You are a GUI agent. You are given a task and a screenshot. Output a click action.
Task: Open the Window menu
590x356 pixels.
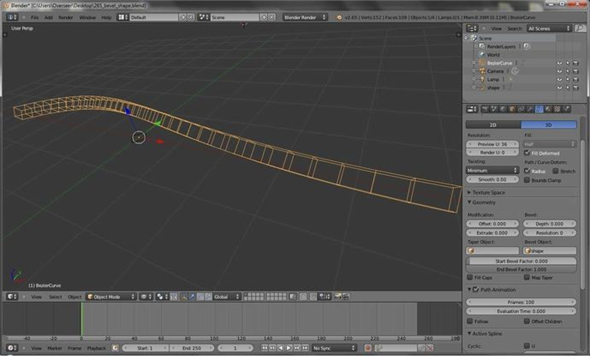[87, 17]
